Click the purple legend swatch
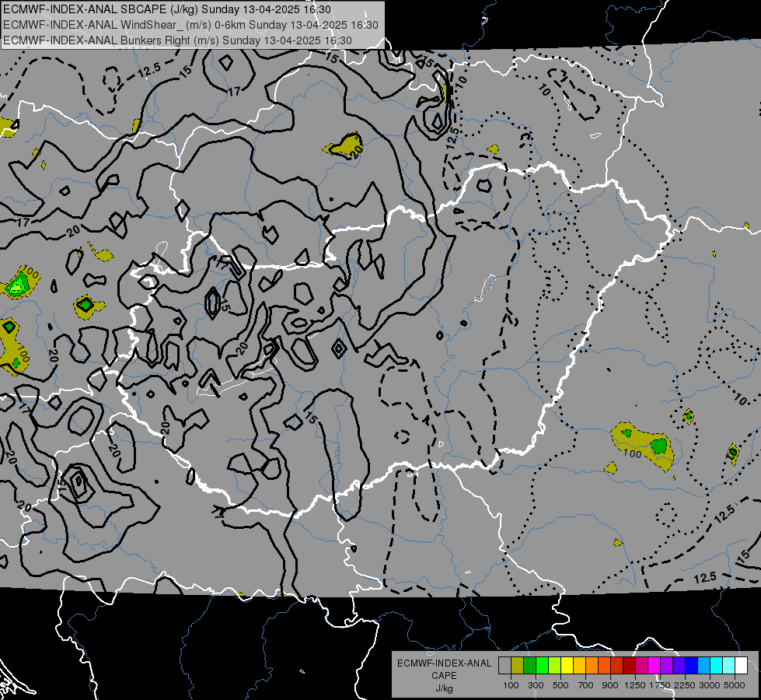761x700 pixels. point(667,666)
